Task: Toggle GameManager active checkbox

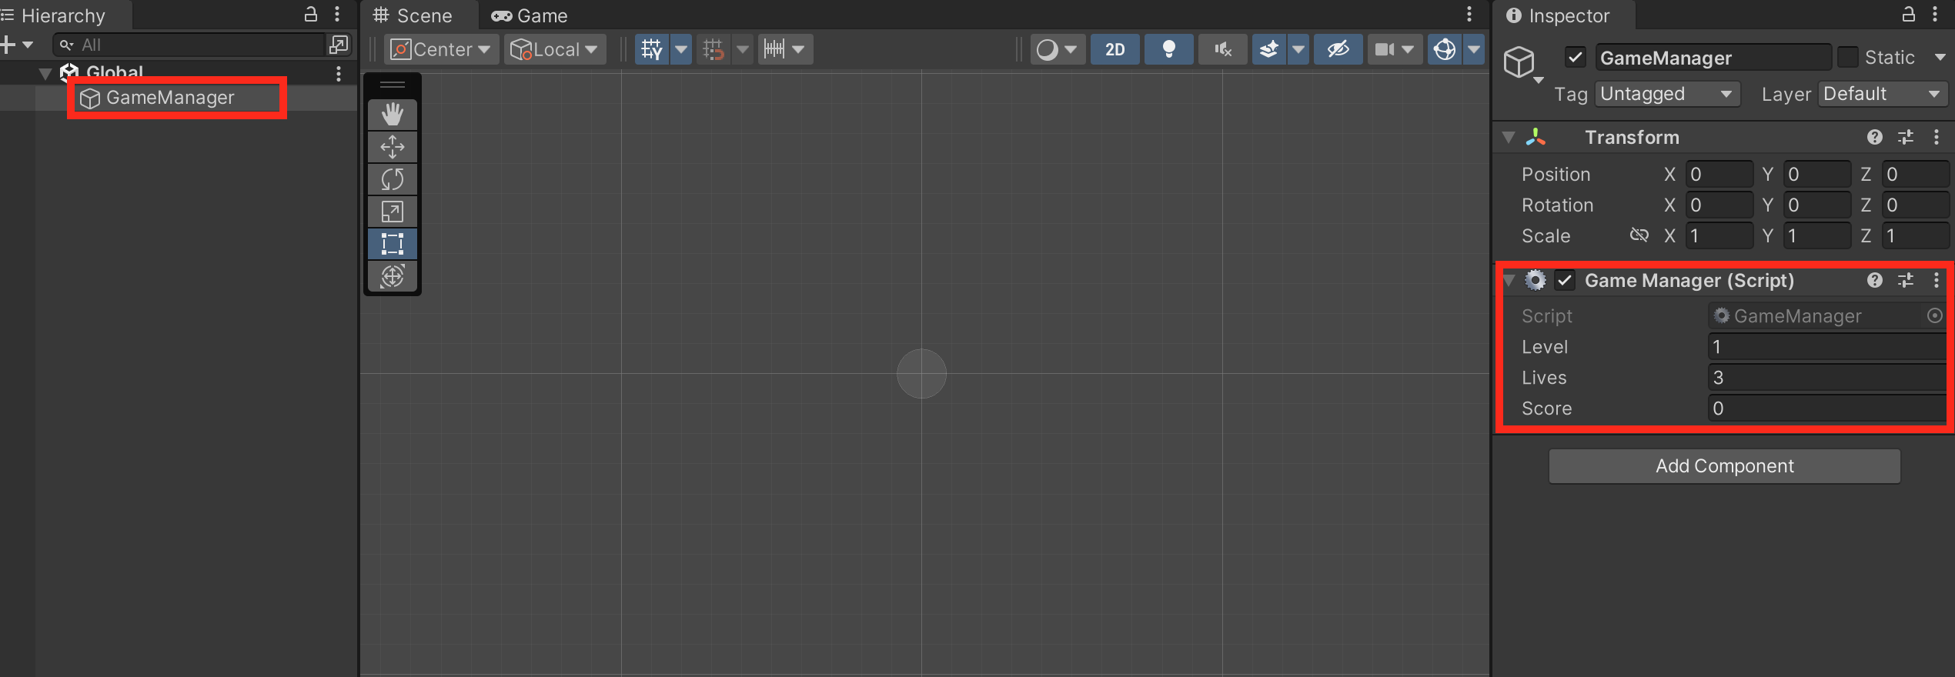Action: pyautogui.click(x=1576, y=57)
